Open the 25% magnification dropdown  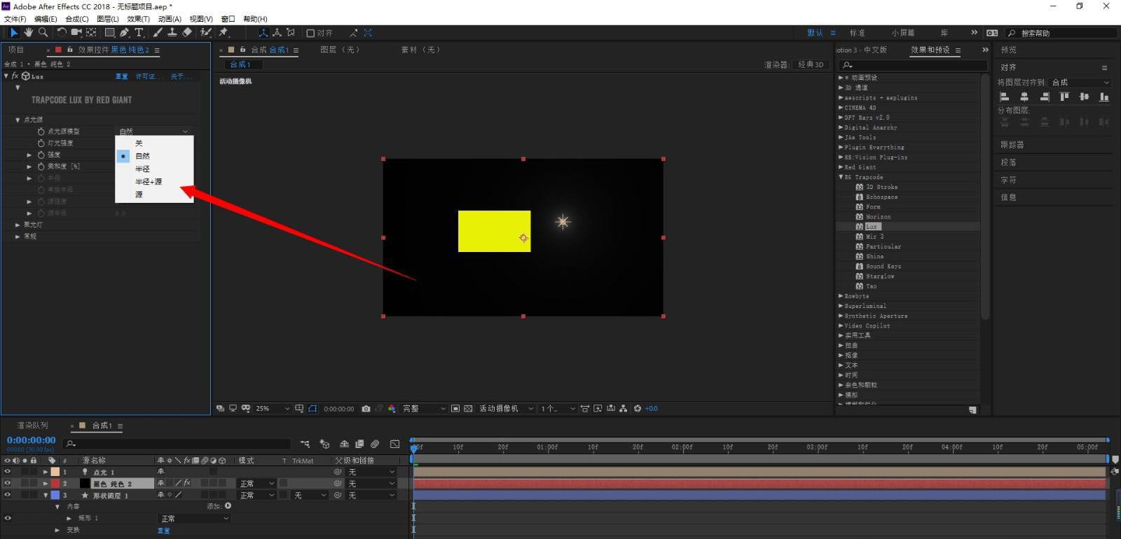(273, 409)
